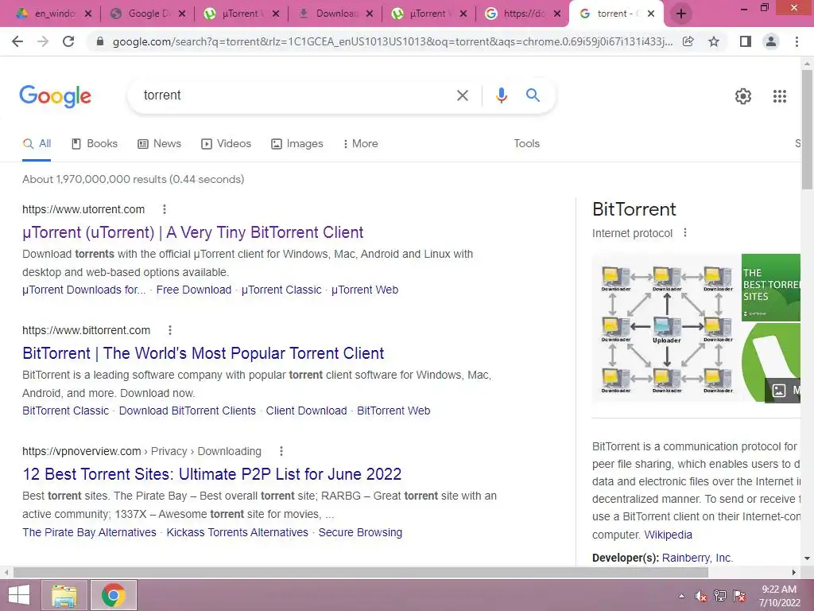Switch to the Images tab
Screen dimensions: 814x611
pos(297,144)
